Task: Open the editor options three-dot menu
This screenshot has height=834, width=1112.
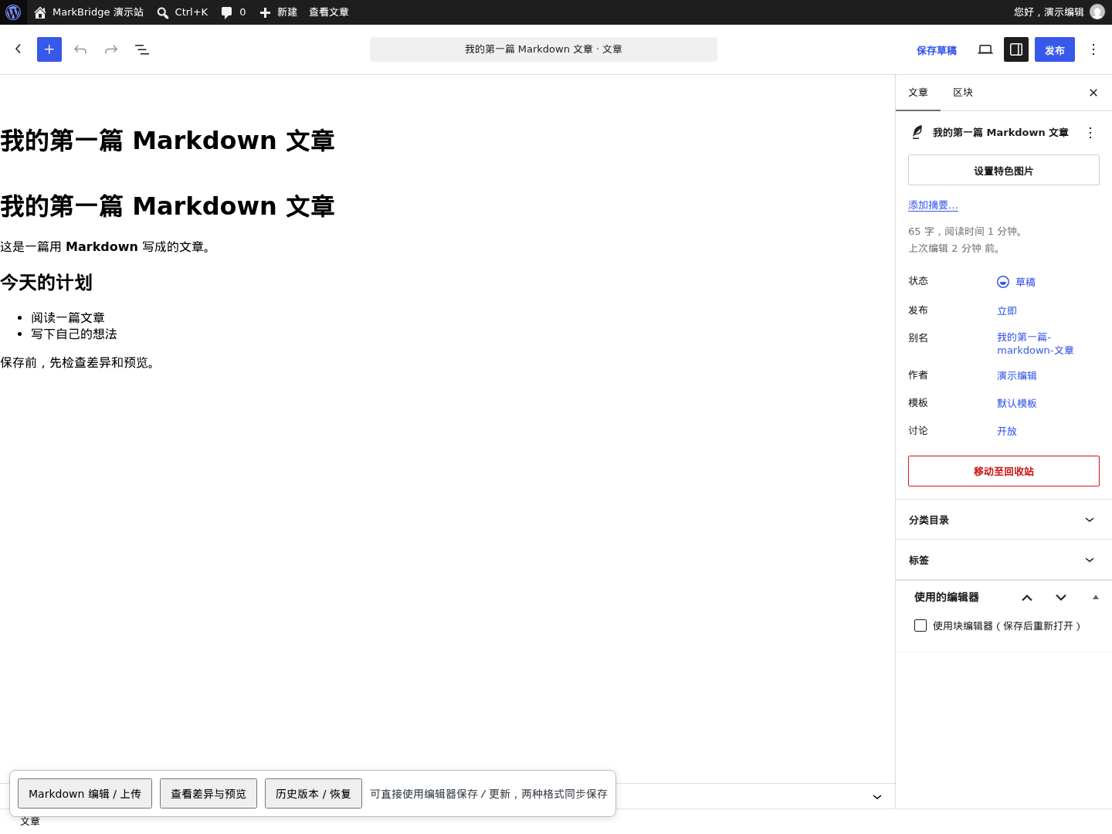Action: [1093, 49]
